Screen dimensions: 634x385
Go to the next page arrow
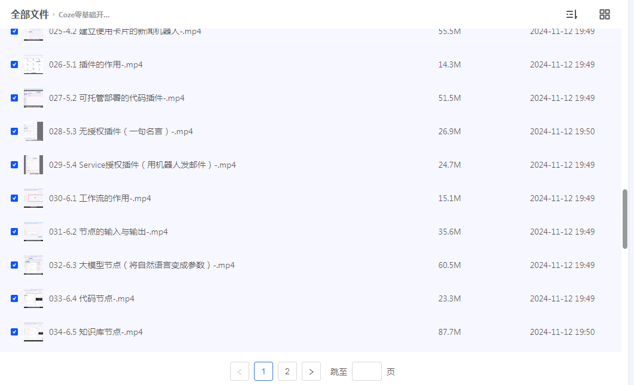[311, 371]
